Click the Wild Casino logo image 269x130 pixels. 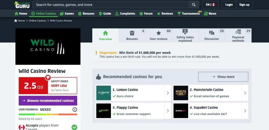click(48, 47)
